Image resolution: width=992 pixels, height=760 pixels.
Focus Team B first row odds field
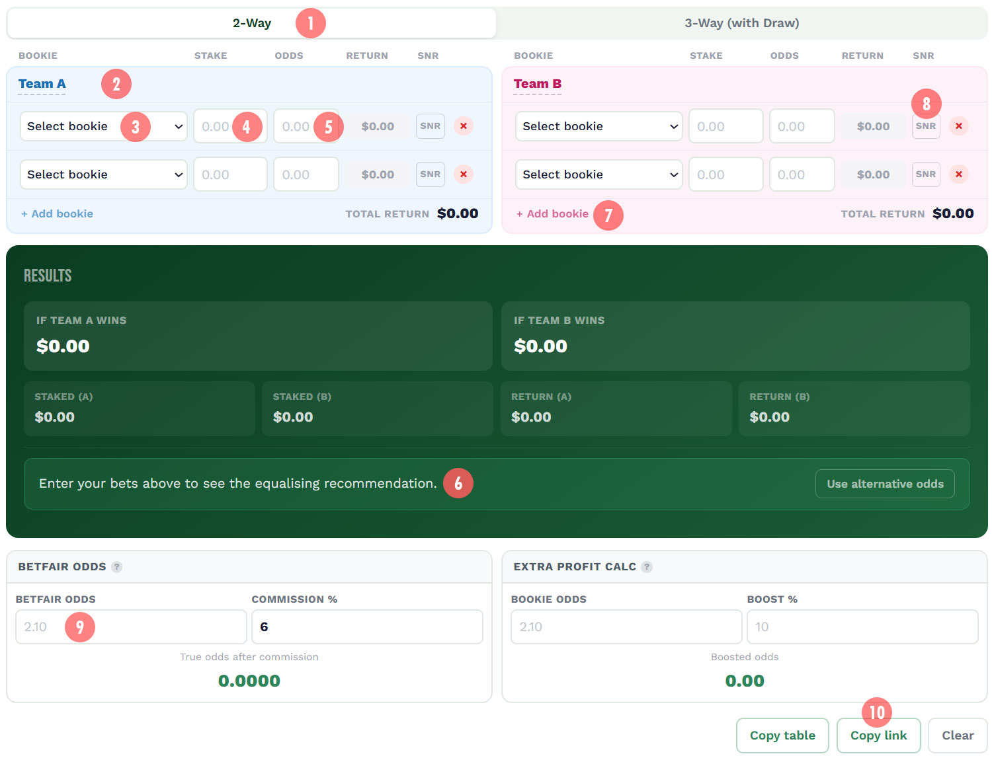[x=802, y=126]
